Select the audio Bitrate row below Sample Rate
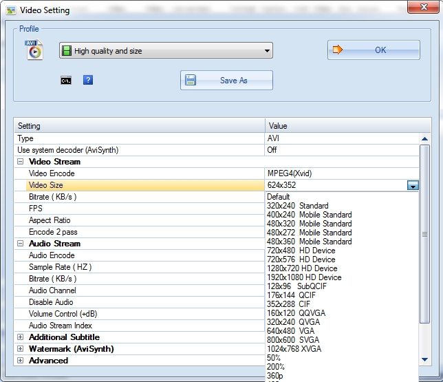Image resolution: width=443 pixels, height=382 pixels. click(x=140, y=279)
